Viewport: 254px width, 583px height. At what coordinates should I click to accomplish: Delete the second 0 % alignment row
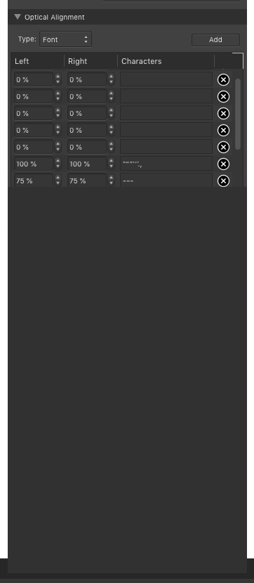point(223,97)
